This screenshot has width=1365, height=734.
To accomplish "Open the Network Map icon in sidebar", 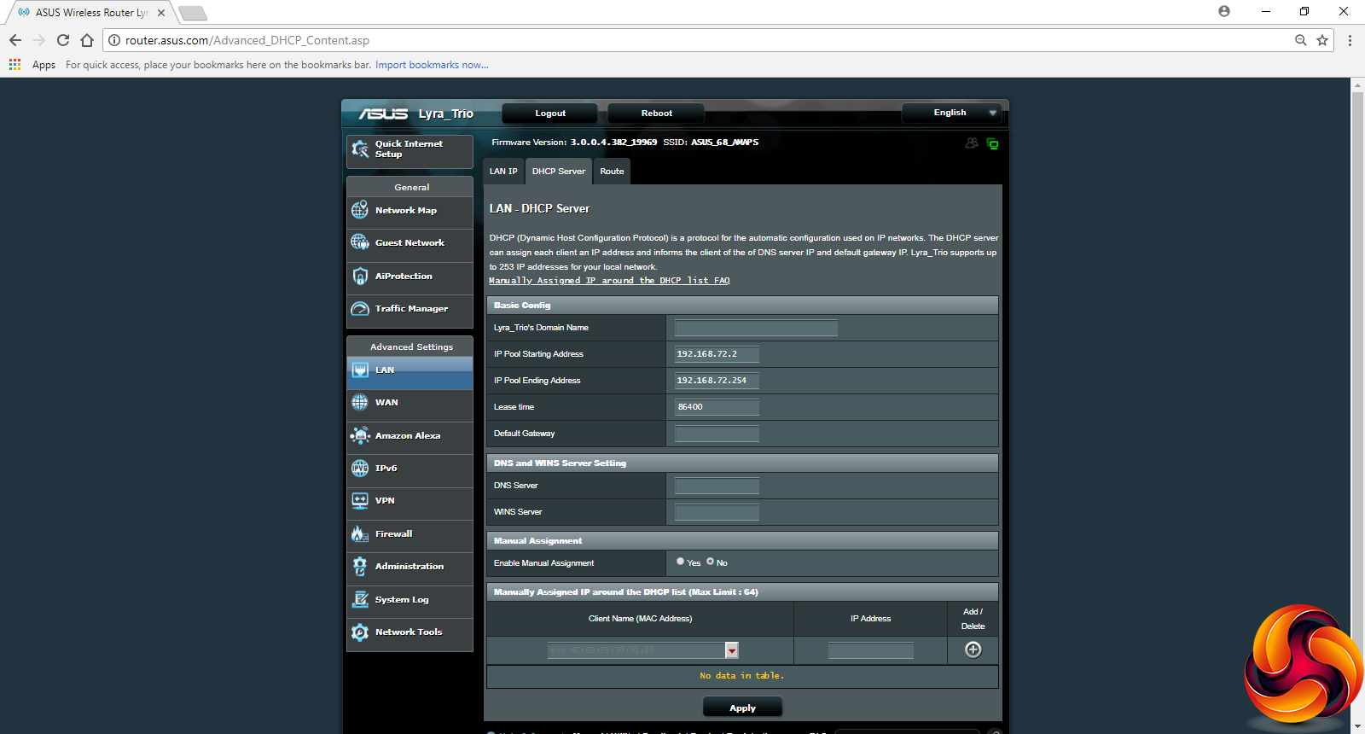I will pos(360,211).
